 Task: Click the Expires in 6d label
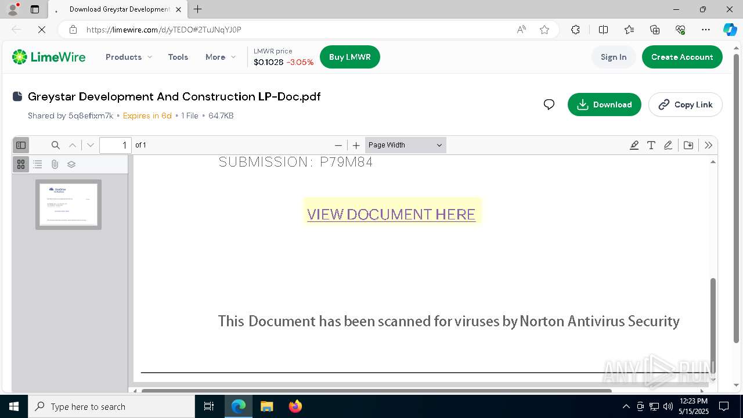147,116
